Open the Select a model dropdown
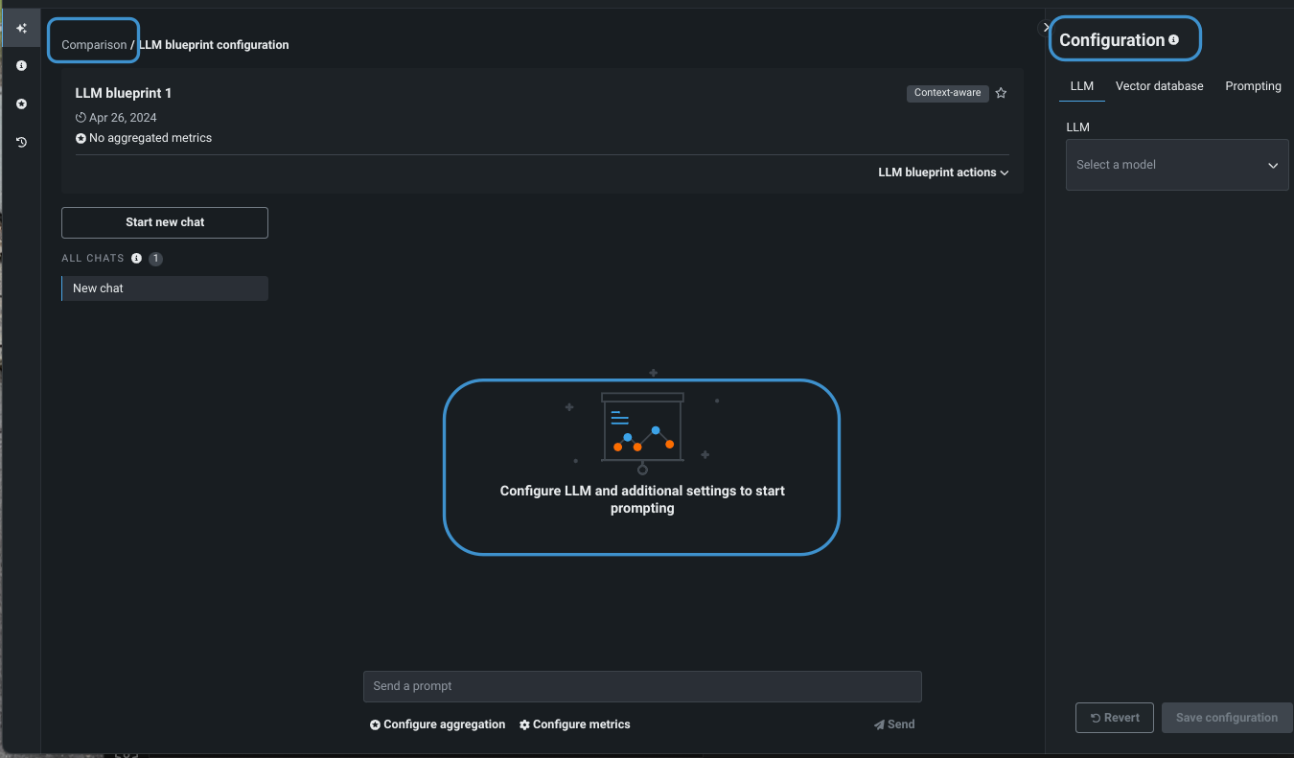The height and width of the screenshot is (758, 1294). (x=1176, y=165)
